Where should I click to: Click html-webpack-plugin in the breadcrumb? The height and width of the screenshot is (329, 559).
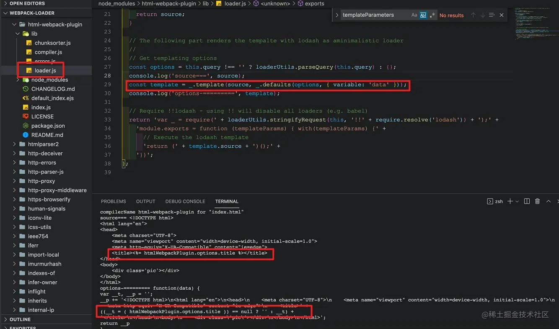[168, 3]
